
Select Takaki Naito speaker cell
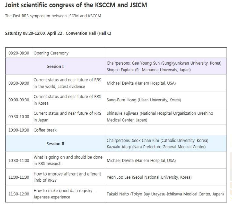[x=165, y=194]
